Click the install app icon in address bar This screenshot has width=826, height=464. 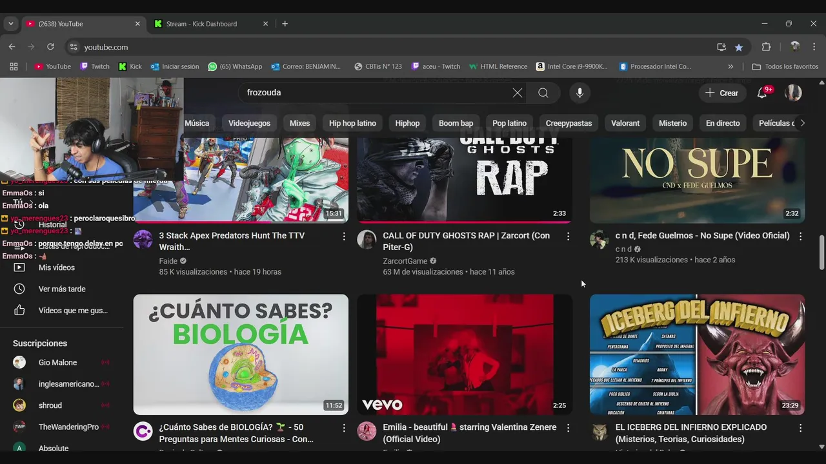[x=721, y=47]
